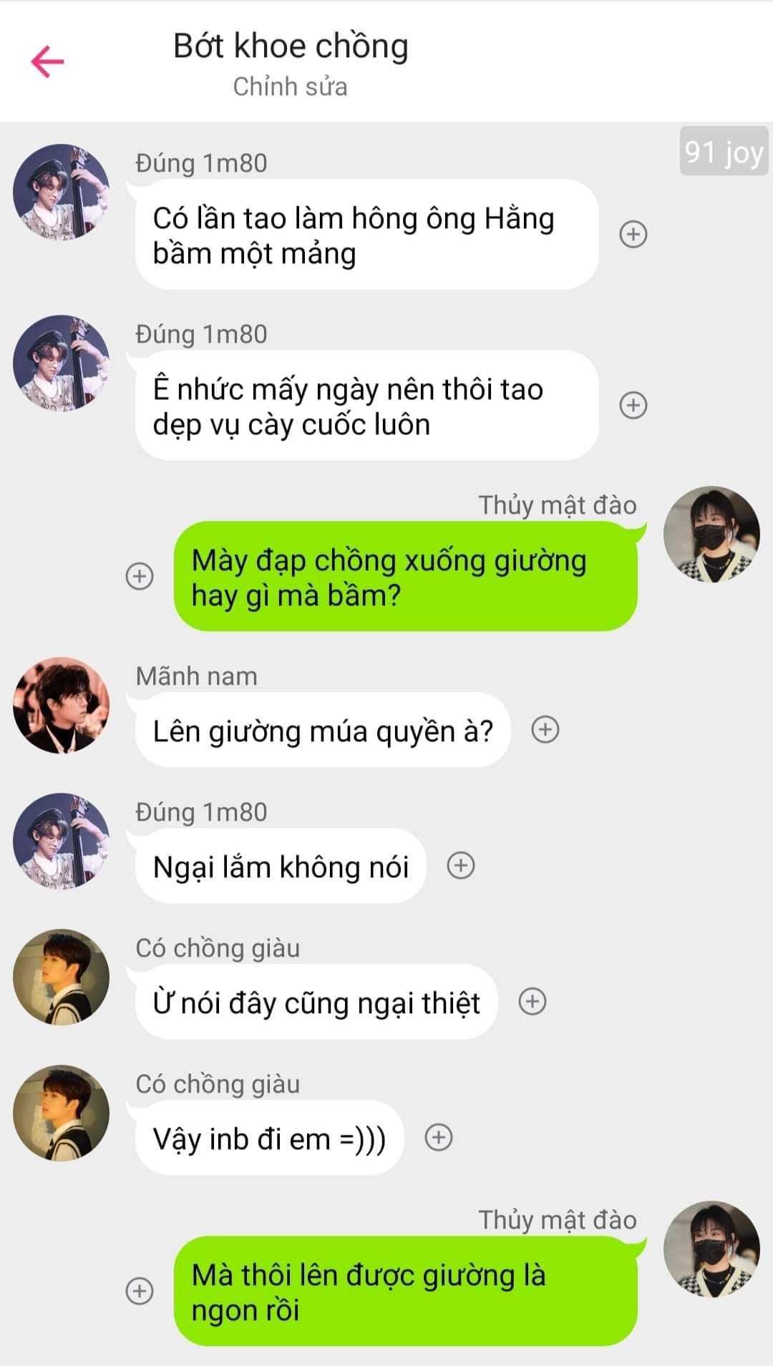This screenshot has width=773, height=1366.
Task: Select the green "Mày đạp chồng xuống giường" bubble
Action: pyautogui.click(x=406, y=577)
